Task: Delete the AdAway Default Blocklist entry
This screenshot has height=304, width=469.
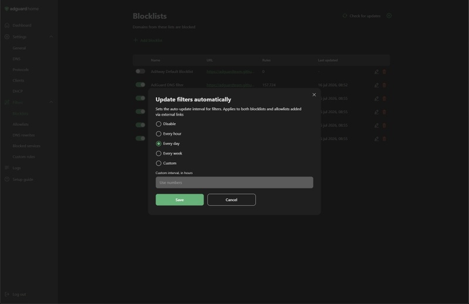Action: click(385, 71)
